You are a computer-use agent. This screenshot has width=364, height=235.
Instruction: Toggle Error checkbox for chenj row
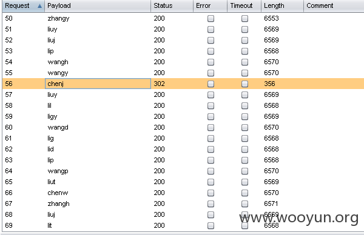coord(211,84)
